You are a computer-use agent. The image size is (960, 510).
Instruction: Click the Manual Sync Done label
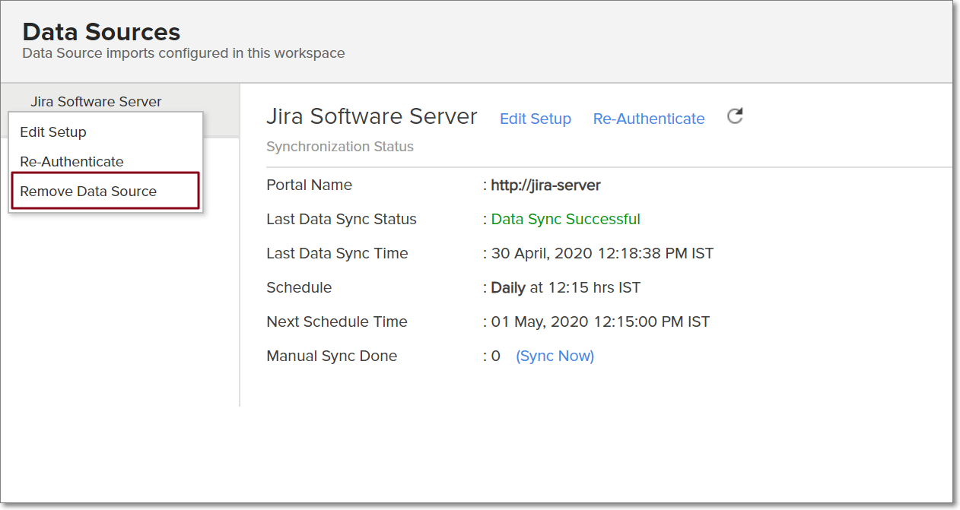pos(331,356)
